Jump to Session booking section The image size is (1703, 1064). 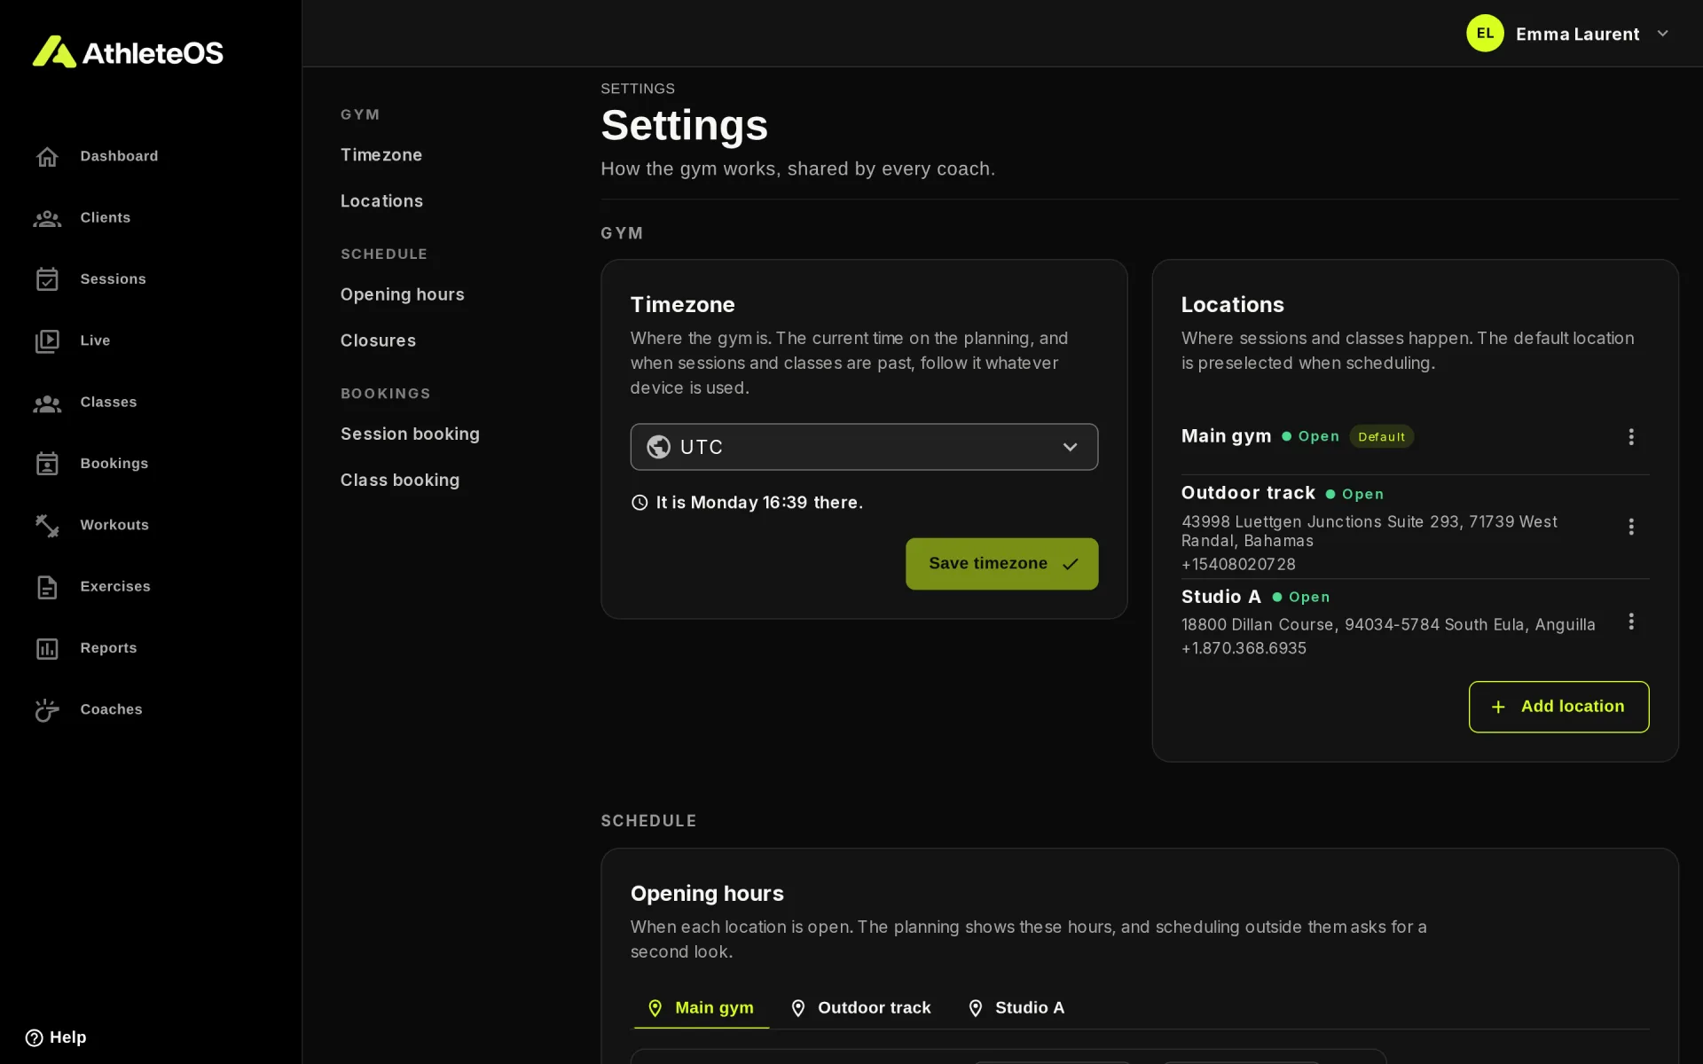tap(410, 434)
